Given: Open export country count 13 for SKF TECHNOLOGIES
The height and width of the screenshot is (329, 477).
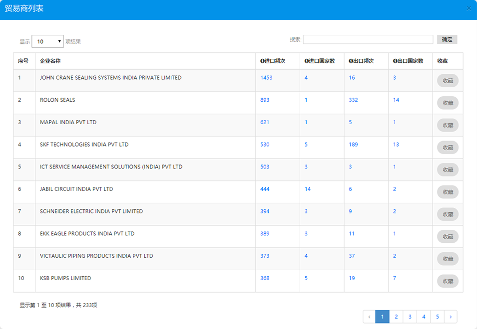Looking at the screenshot, I should click(396, 145).
